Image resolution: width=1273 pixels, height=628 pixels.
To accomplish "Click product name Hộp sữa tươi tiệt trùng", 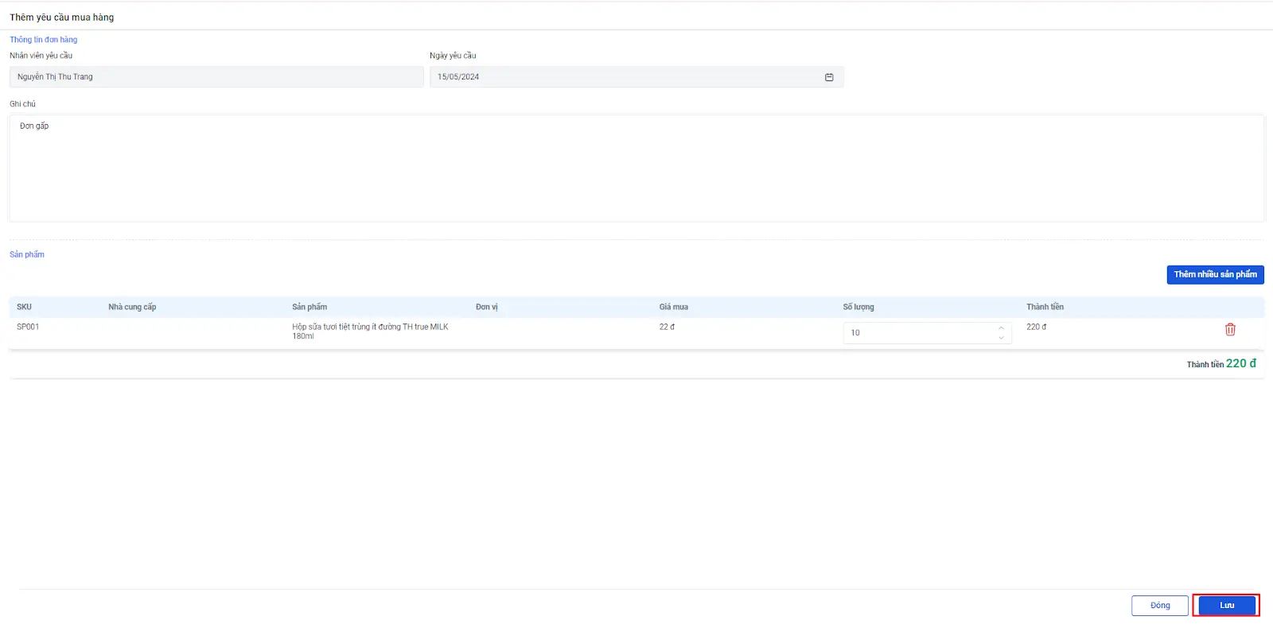I will point(370,331).
